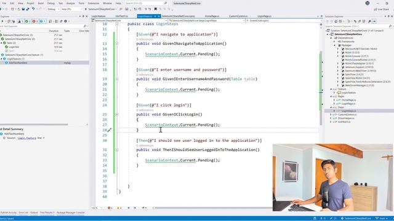Click Save All in the toolbar
This screenshot has width=394, height=221.
click(x=27, y=9)
